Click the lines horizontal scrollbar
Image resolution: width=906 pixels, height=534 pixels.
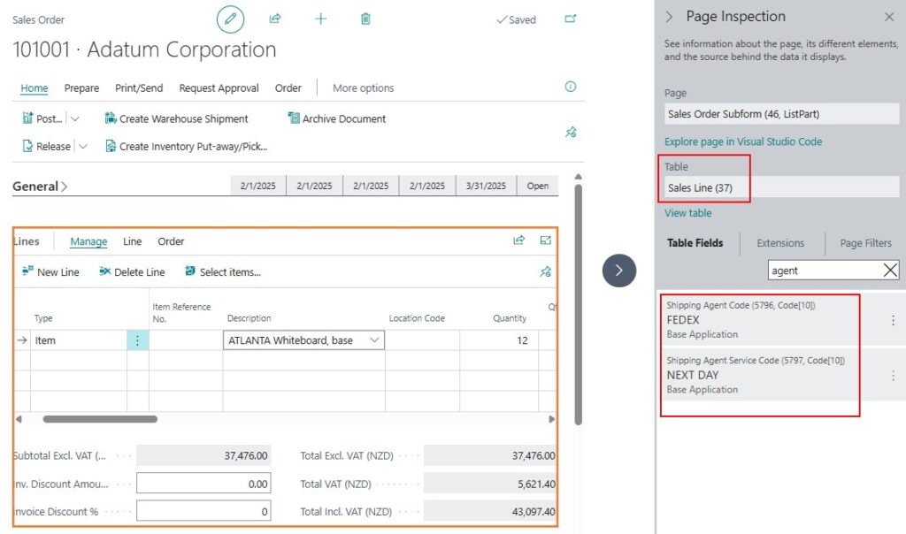[x=100, y=419]
